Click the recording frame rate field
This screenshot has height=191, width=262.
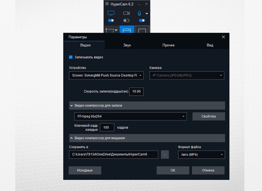(x=136, y=92)
